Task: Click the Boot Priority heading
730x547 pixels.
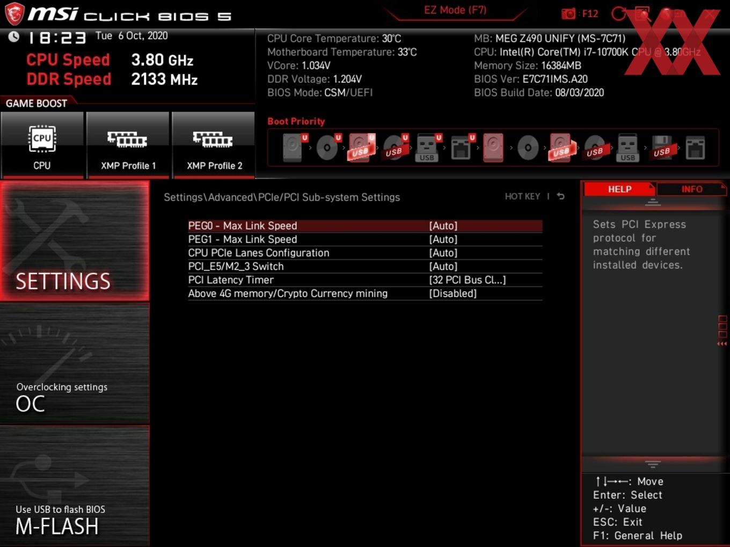Action: [x=296, y=121]
